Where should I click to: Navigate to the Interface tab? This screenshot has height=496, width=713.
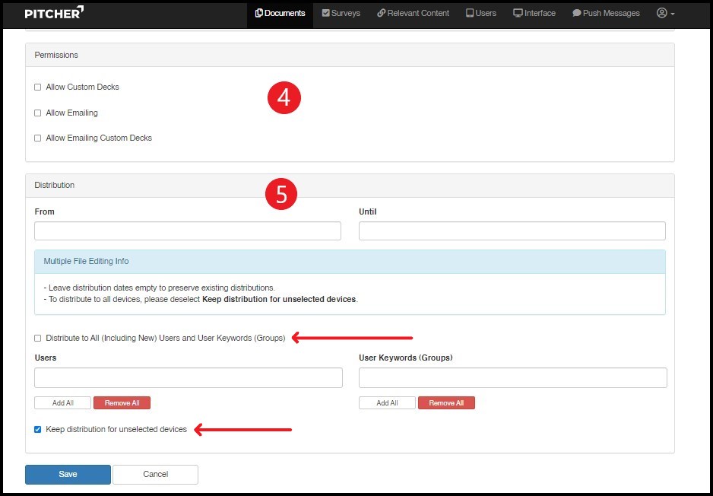coord(534,13)
